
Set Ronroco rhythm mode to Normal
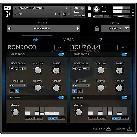tap(53, 118)
